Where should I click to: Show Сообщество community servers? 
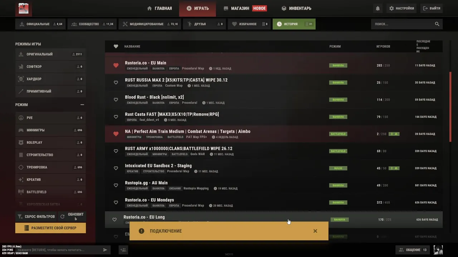[x=92, y=24]
